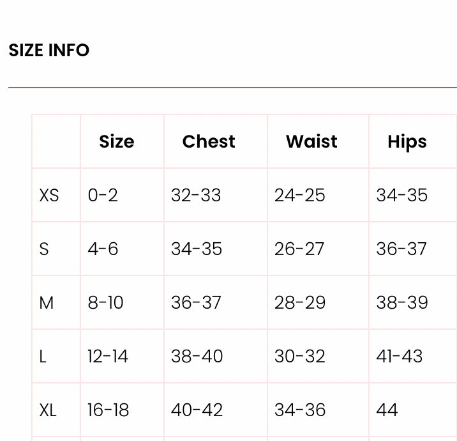Select the 34-36 waist measurement cell
Viewport: 457px width, 441px height.
tap(300, 410)
